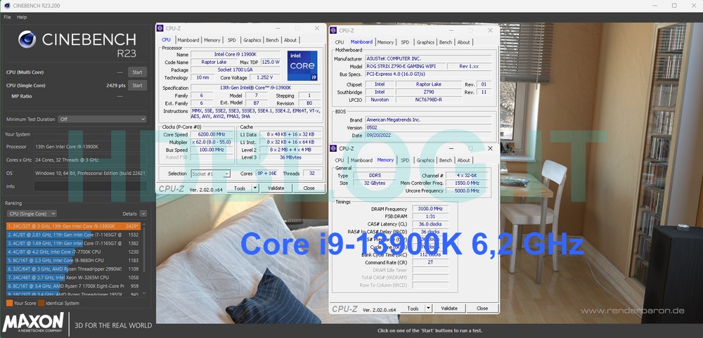Switch to Graphics tab in Memory window
The image size is (703, 338).
point(425,160)
